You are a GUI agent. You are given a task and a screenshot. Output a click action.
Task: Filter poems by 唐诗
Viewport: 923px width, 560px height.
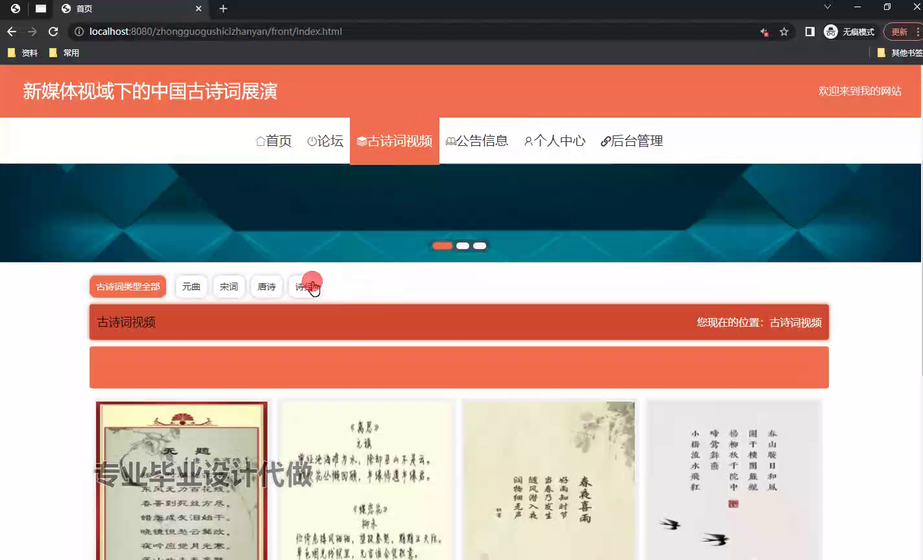coord(266,286)
